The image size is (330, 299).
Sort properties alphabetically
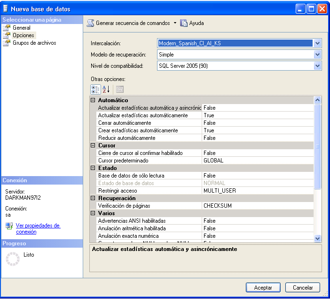coord(106,89)
